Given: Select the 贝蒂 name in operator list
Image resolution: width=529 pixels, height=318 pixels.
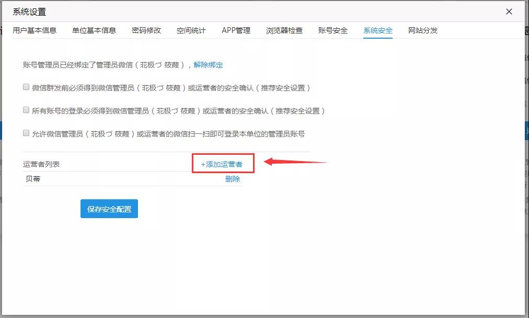Looking at the screenshot, I should [33, 179].
